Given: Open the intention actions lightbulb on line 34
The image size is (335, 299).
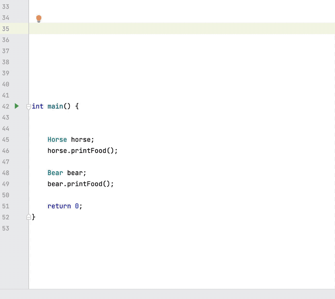Looking at the screenshot, I should (x=38, y=18).
